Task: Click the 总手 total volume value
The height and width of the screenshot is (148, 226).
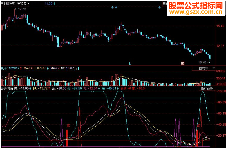Action: pyautogui.click(x=12, y=68)
